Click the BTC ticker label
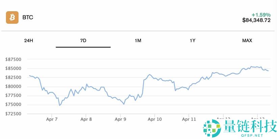277x139 pixels. click(x=28, y=18)
